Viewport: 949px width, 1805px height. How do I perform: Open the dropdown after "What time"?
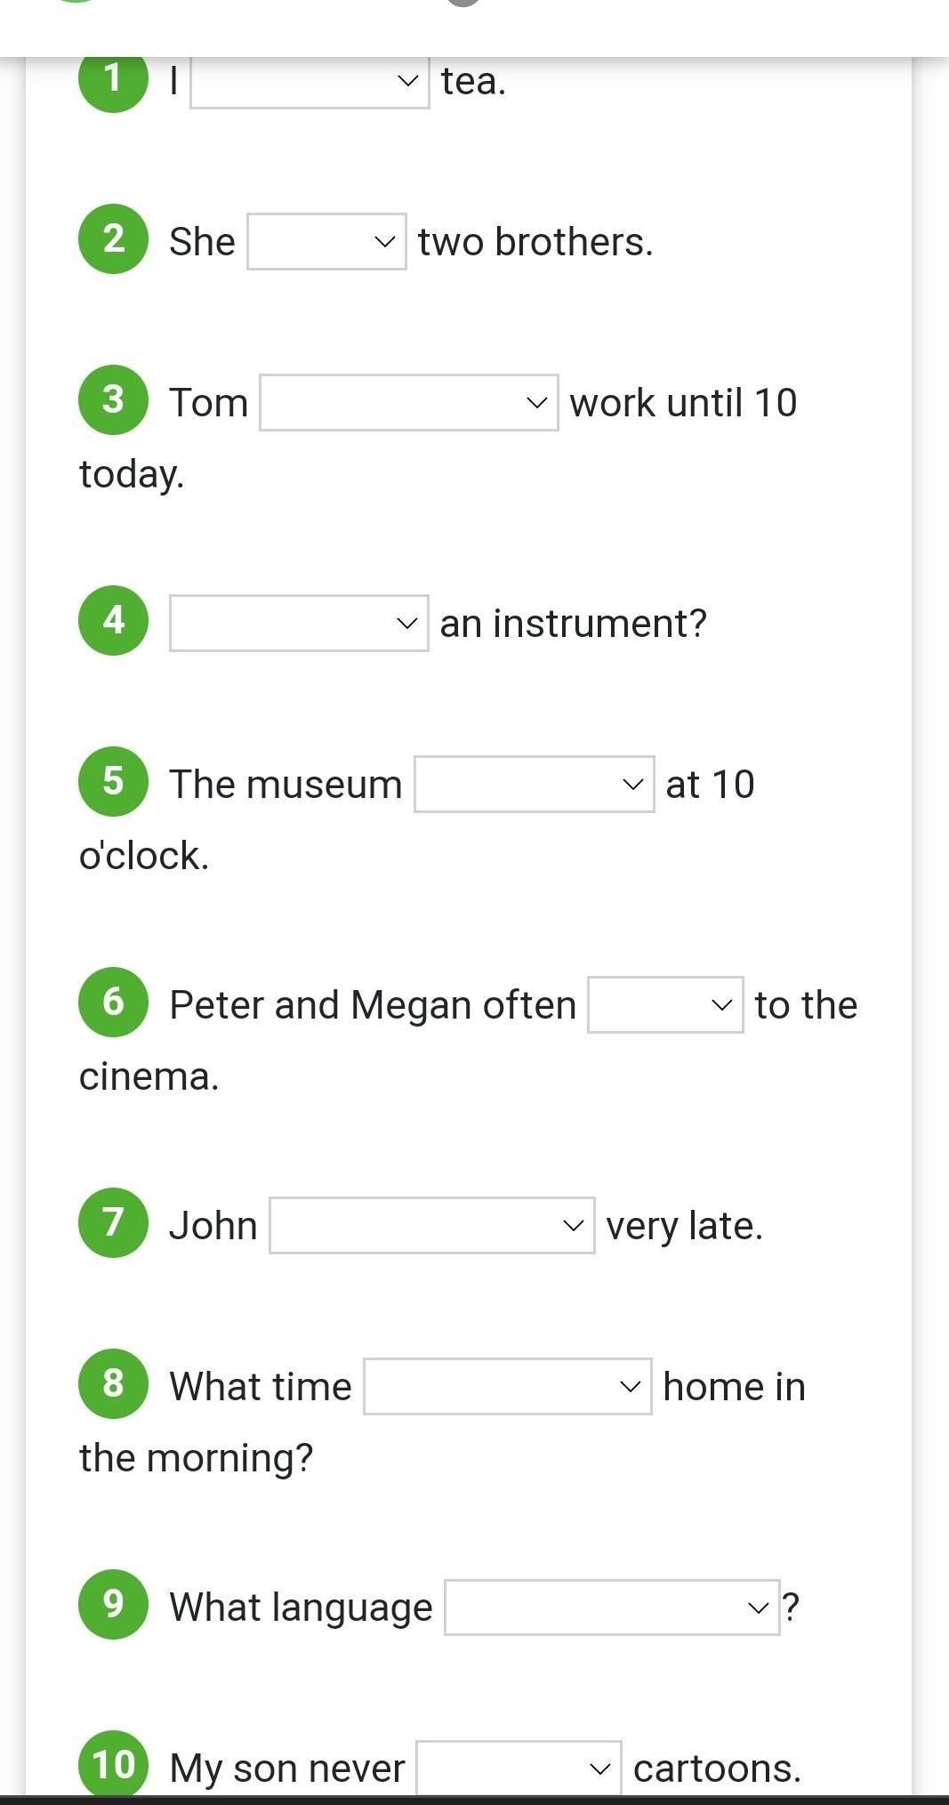[507, 1387]
